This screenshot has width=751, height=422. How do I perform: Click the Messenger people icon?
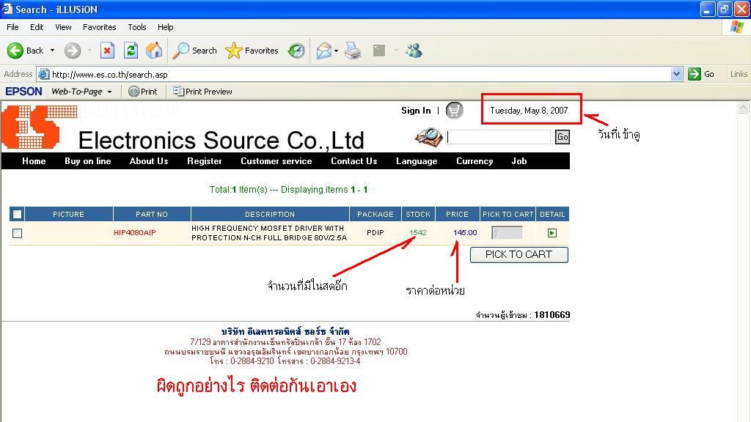(414, 51)
